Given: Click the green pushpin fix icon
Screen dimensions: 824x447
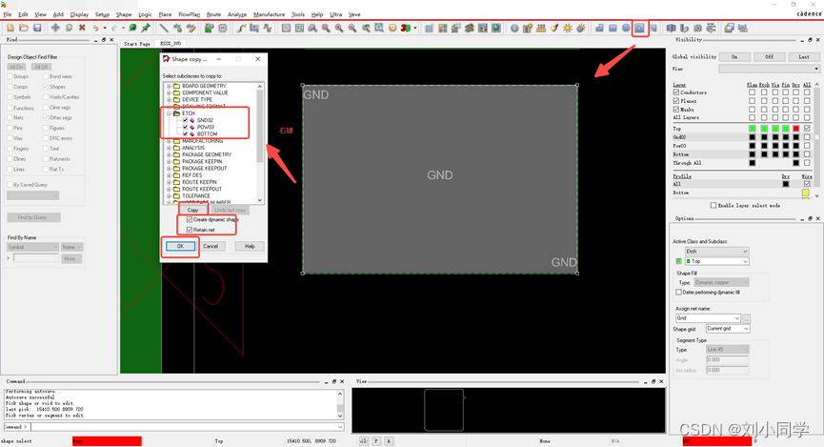Looking at the screenshot, I should click(x=146, y=29).
